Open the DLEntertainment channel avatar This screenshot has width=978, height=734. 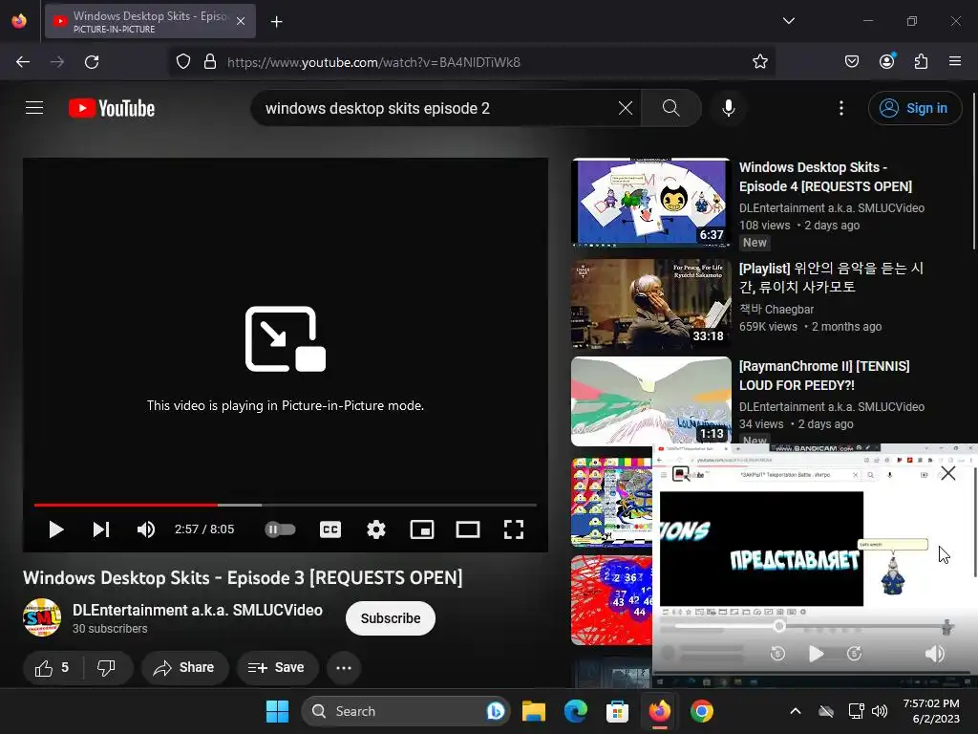pos(42,617)
